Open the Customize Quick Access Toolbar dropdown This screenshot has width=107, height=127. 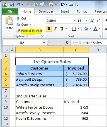78,4
